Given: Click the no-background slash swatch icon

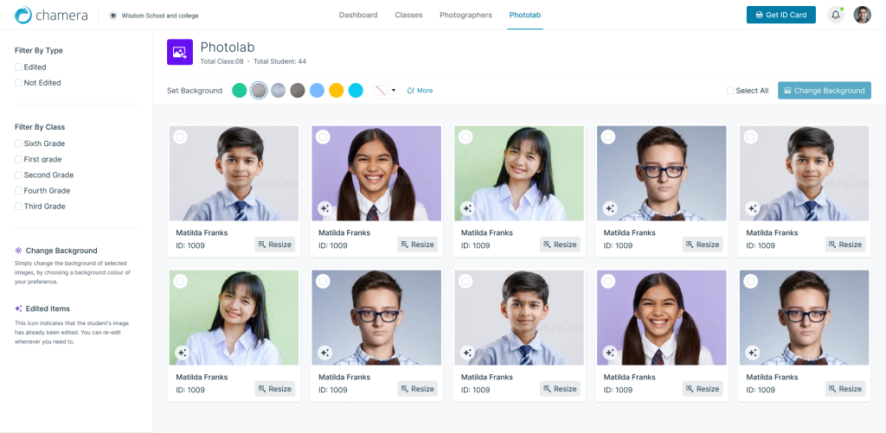Looking at the screenshot, I should click(381, 91).
